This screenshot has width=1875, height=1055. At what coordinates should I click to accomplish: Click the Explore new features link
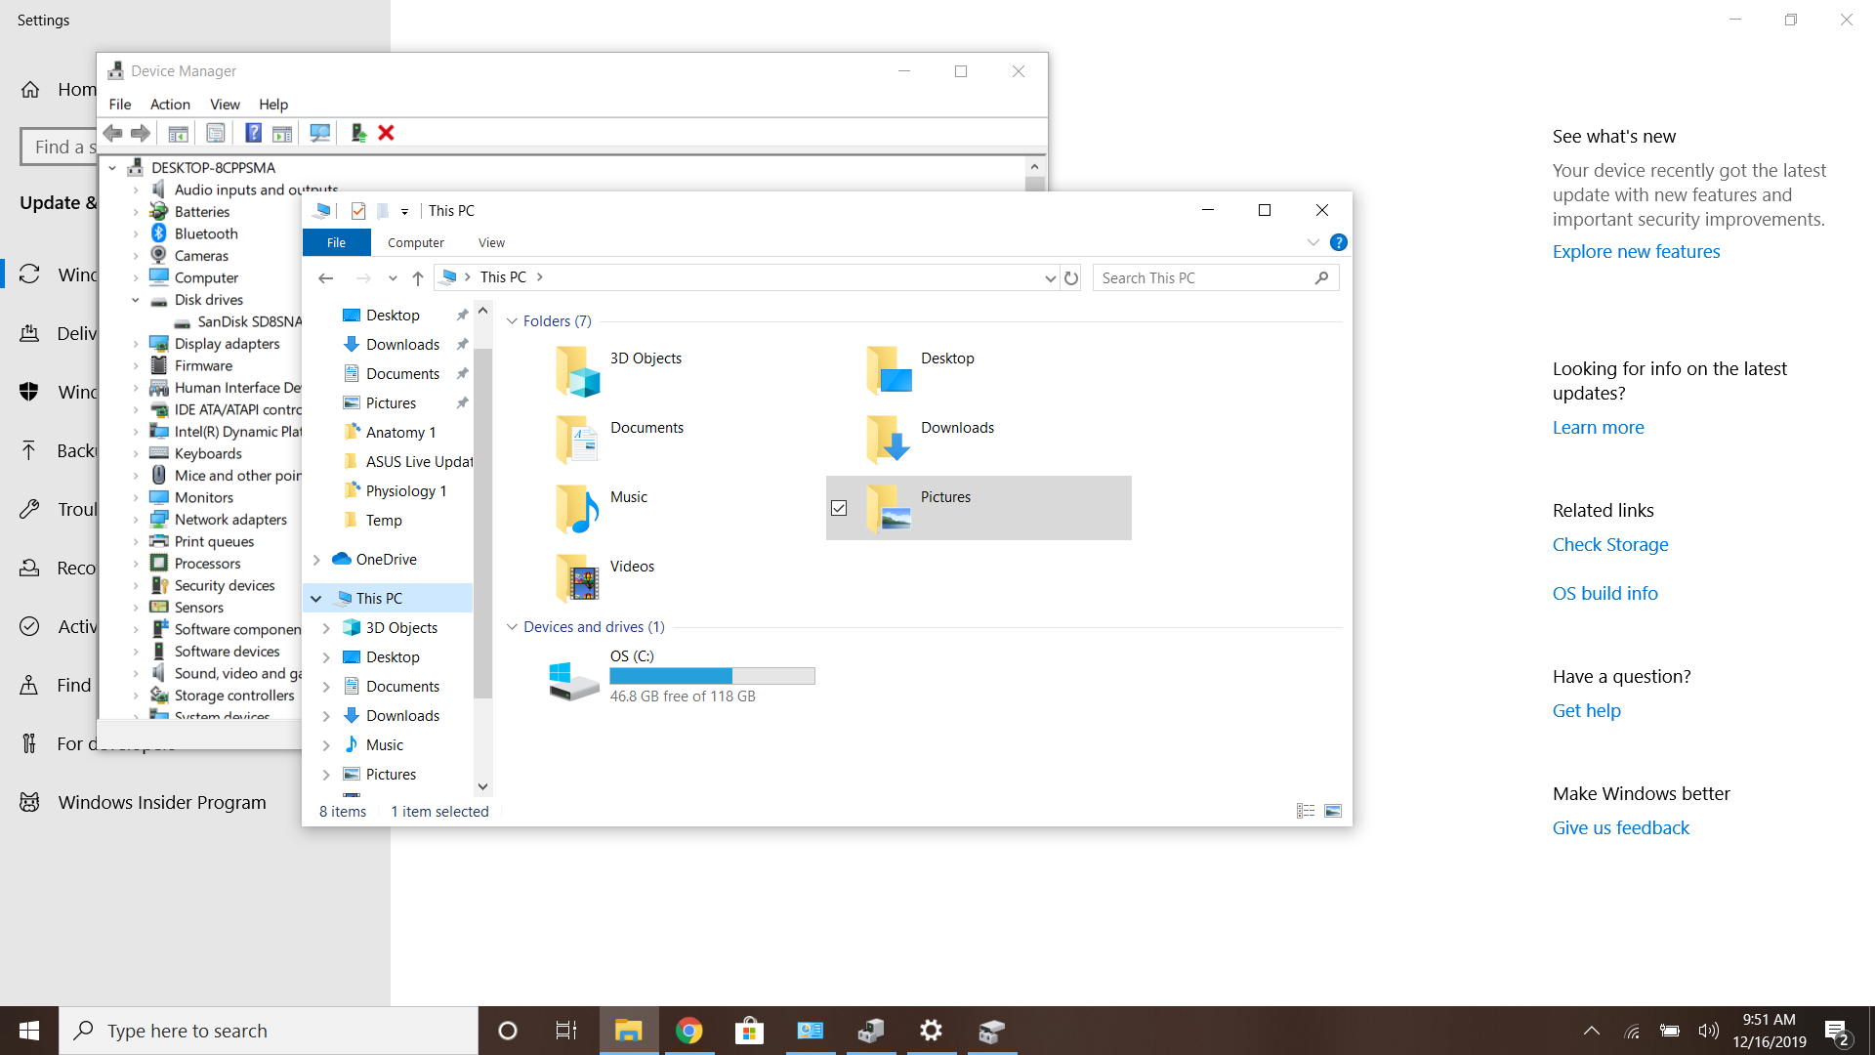point(1636,251)
